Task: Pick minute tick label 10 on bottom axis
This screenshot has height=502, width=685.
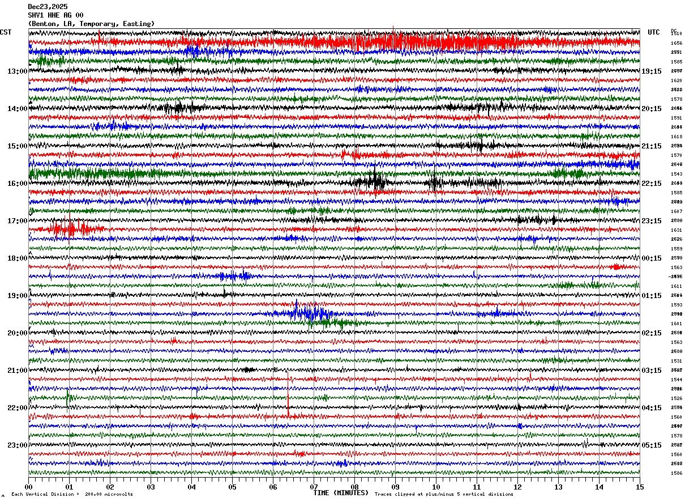Action: (436, 487)
